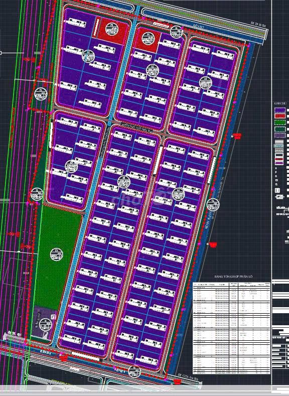This screenshot has height=396, width=289.
Task: Click the GHI CHÚ legend heading
Action: [x=279, y=103]
